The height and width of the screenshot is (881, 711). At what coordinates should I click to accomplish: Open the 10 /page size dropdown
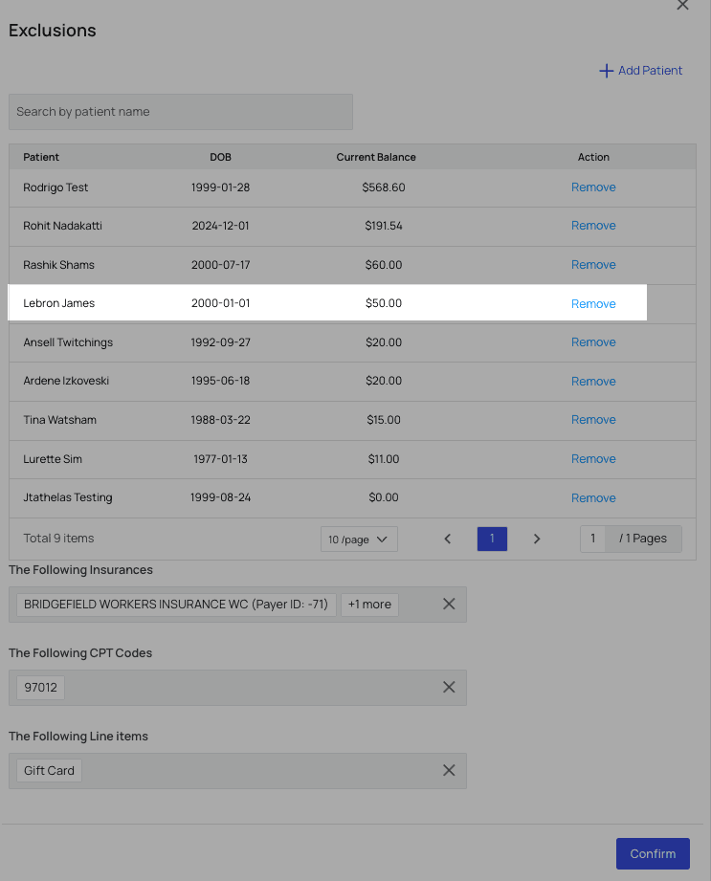[358, 540]
